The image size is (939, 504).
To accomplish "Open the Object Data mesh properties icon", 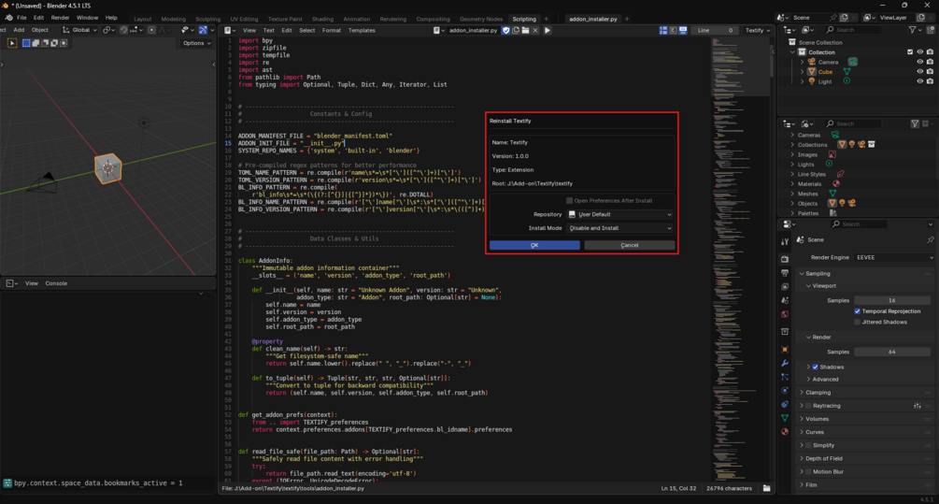I will pyautogui.click(x=785, y=418).
